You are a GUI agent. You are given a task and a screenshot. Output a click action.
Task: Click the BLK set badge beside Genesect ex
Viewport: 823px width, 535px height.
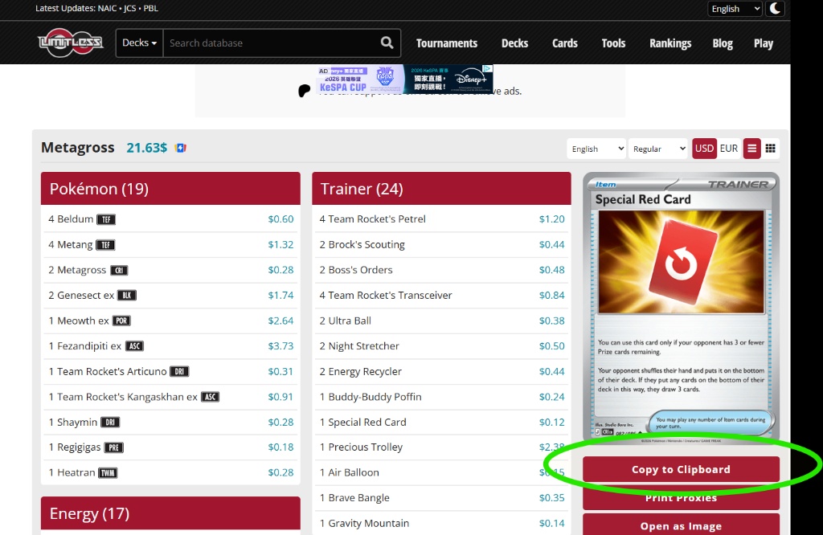(x=127, y=296)
